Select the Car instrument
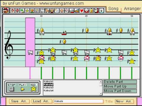 (77, 11)
